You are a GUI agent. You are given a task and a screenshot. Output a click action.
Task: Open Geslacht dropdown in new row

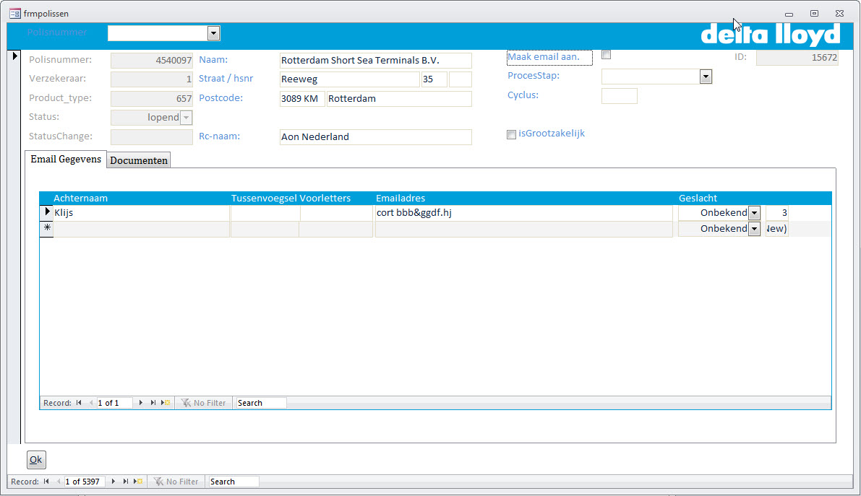click(x=755, y=229)
